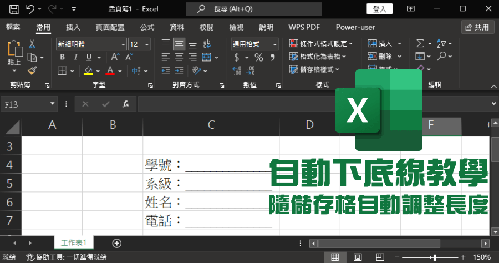Click the 共用 share button

coord(478,27)
